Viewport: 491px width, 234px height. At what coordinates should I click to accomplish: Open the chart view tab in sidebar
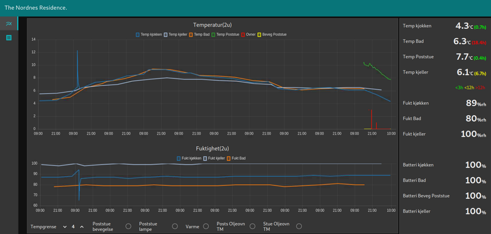coord(8,23)
